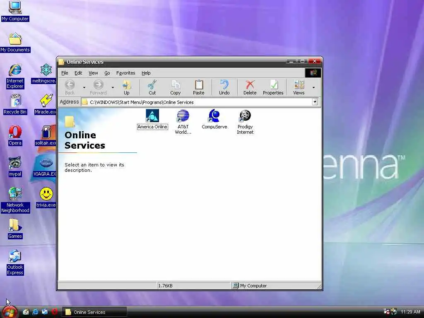Select My Computer desktop icon

tap(15, 11)
